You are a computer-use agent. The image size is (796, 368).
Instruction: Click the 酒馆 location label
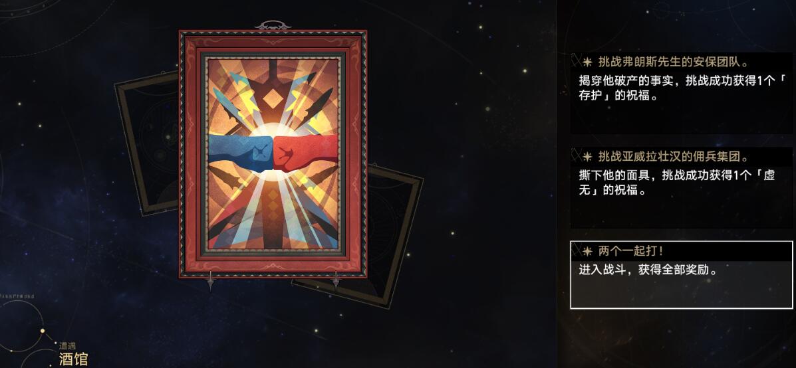pos(73,360)
